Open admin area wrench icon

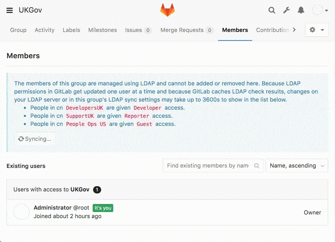tap(286, 11)
